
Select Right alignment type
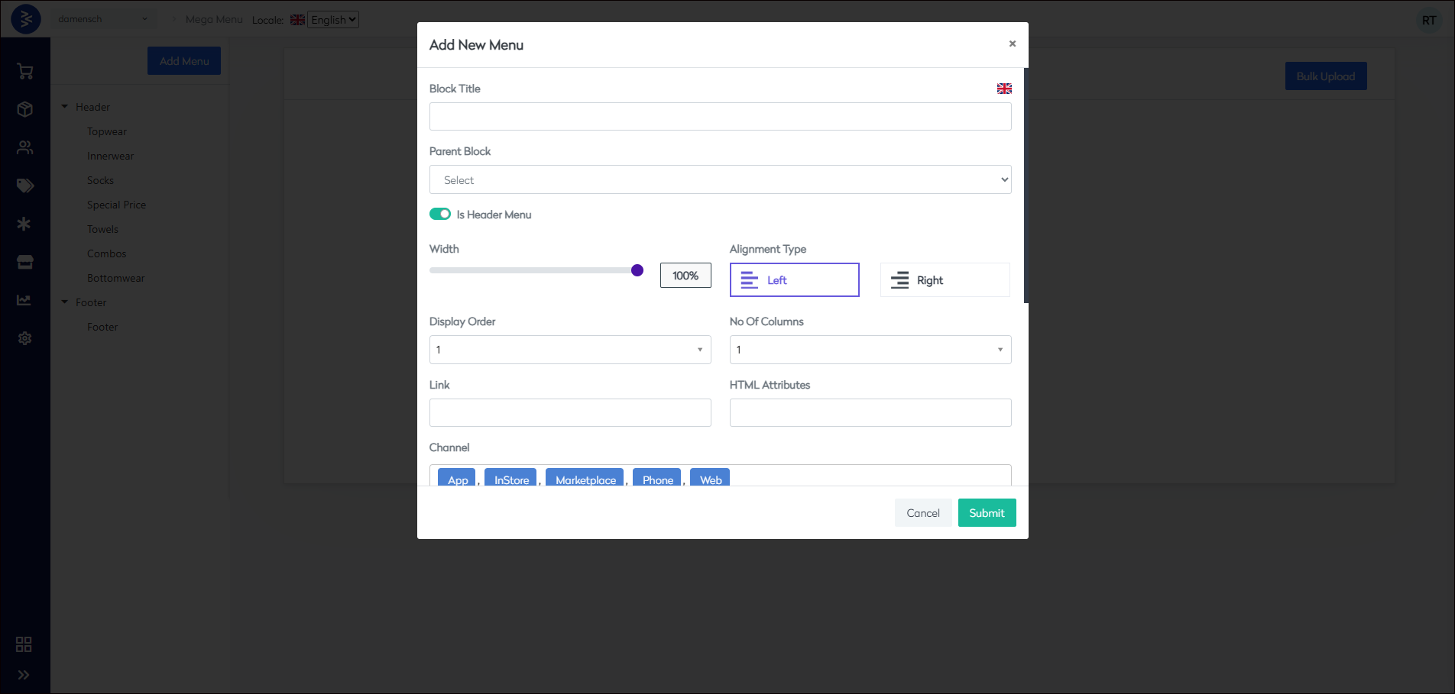click(x=945, y=280)
